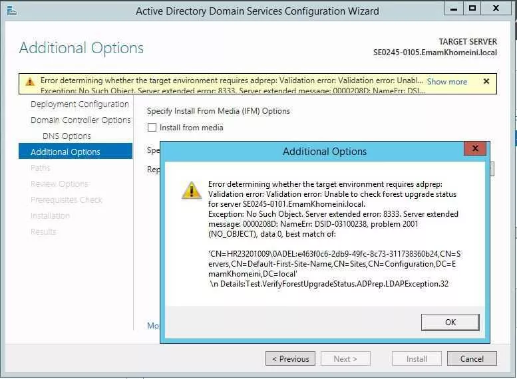Screen dimensions: 517x379
Task: Open Domain Controller Options step
Action: [81, 120]
